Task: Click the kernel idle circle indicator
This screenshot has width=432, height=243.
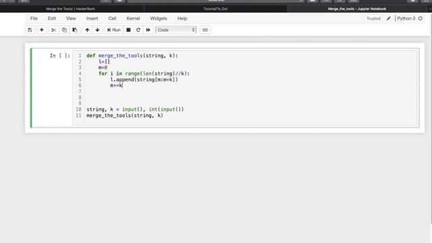Action: tap(421, 18)
